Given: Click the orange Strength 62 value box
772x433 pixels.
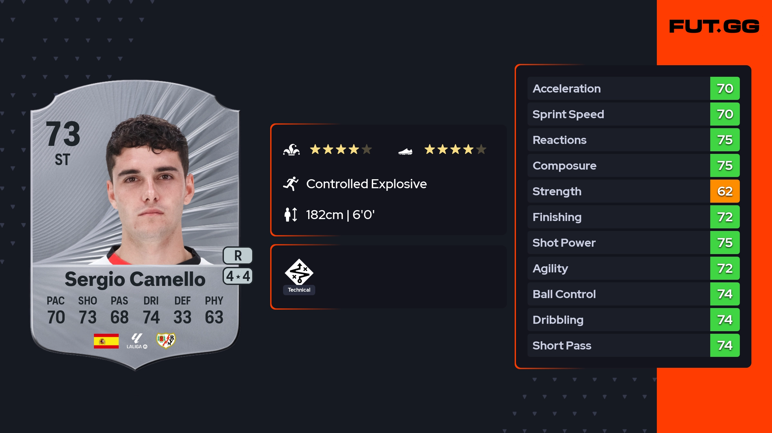Looking at the screenshot, I should tap(725, 191).
